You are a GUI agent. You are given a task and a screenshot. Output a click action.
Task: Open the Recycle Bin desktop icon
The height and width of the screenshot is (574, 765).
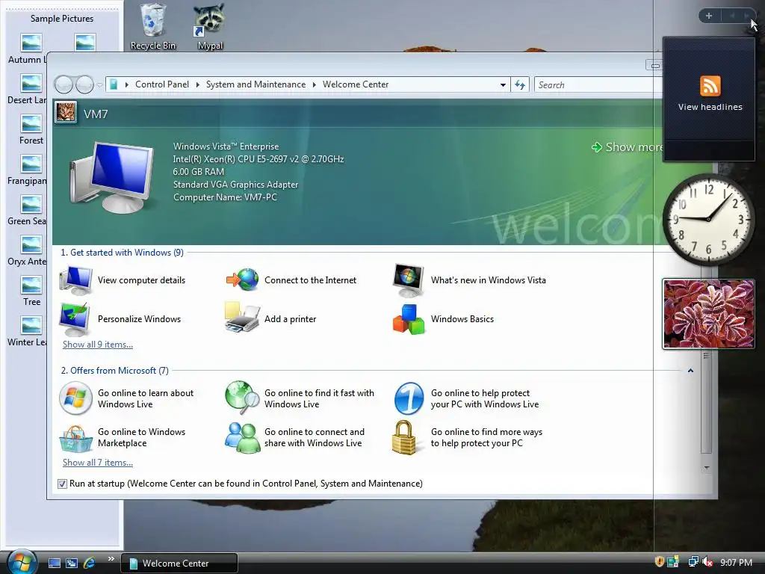click(x=153, y=26)
